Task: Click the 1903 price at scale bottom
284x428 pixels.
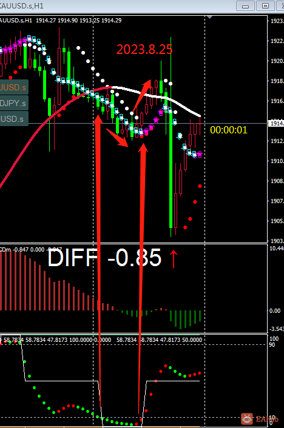Action: (277, 241)
